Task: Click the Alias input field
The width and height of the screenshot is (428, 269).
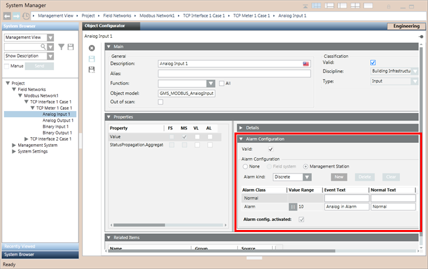Action: 234,73
